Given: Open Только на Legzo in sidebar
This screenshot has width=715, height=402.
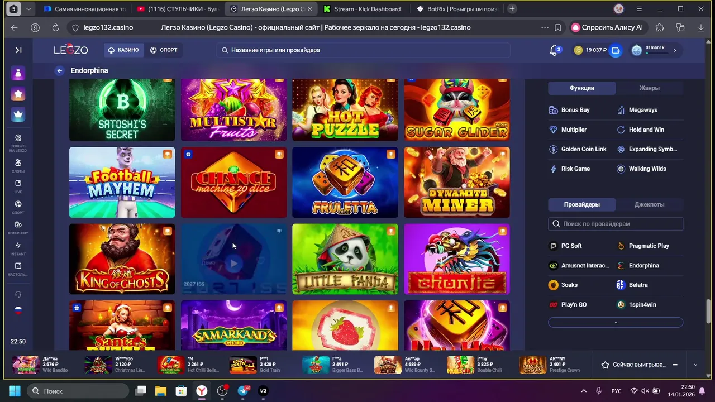Looking at the screenshot, I should (18, 142).
